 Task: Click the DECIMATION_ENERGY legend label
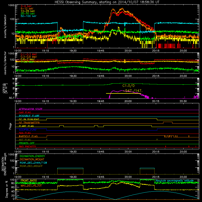tap(32, 156)
